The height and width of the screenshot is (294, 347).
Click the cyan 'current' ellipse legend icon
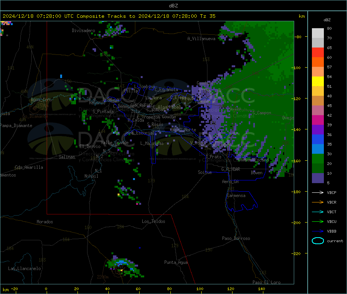[318, 241]
